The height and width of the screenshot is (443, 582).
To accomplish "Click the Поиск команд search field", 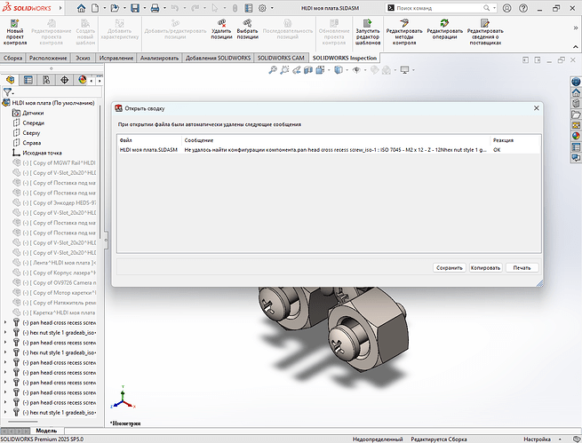I will [x=439, y=8].
